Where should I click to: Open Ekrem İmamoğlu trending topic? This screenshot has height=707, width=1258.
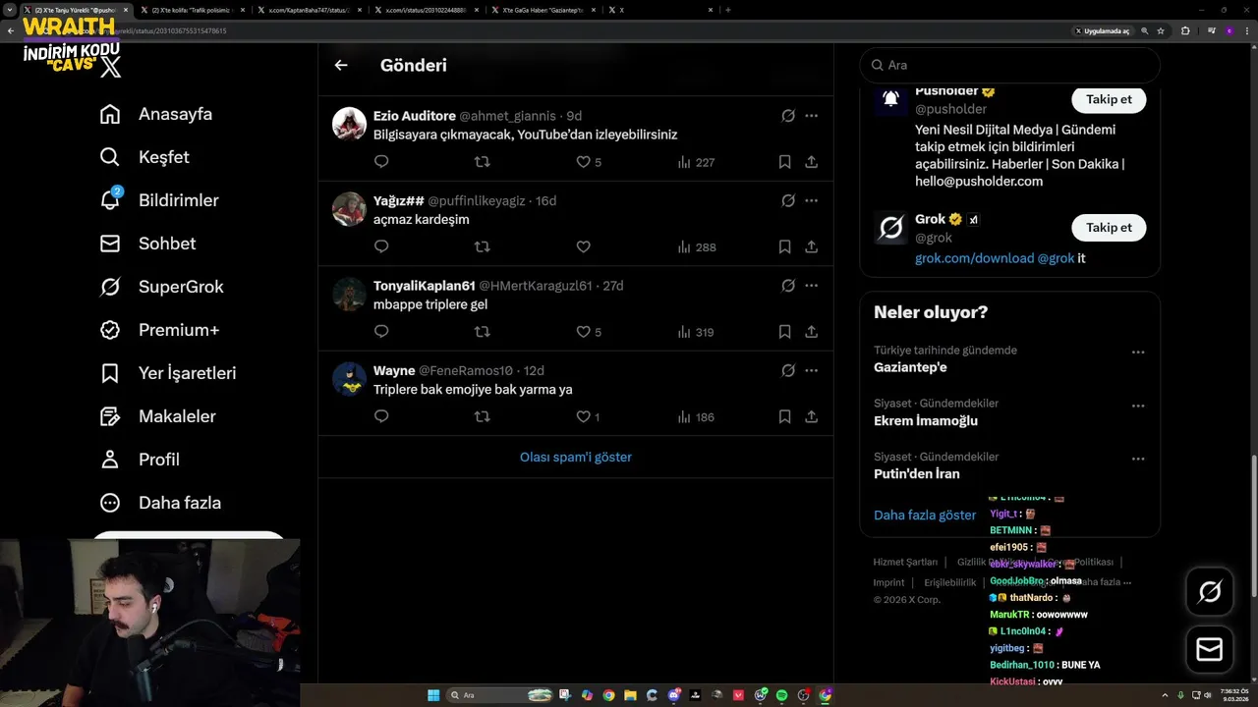coord(926,421)
